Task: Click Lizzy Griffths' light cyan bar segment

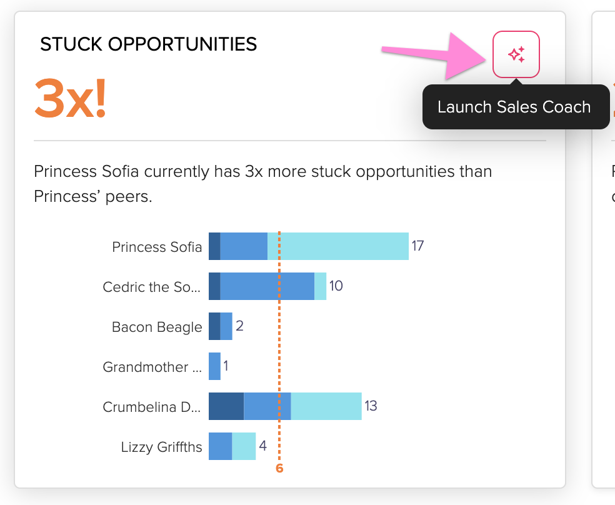Action: click(244, 446)
